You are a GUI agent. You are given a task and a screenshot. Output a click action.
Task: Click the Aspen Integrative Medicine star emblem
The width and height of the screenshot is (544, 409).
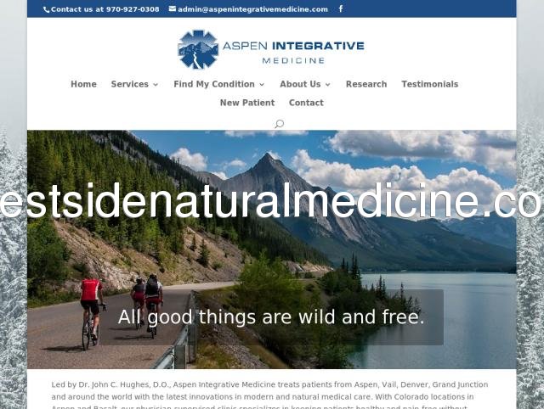pyautogui.click(x=198, y=49)
